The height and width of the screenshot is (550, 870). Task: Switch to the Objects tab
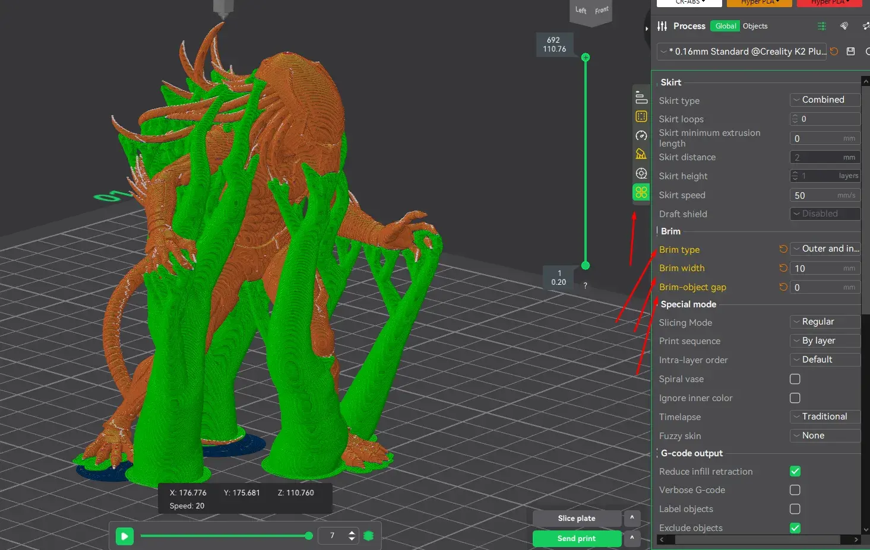click(x=755, y=26)
